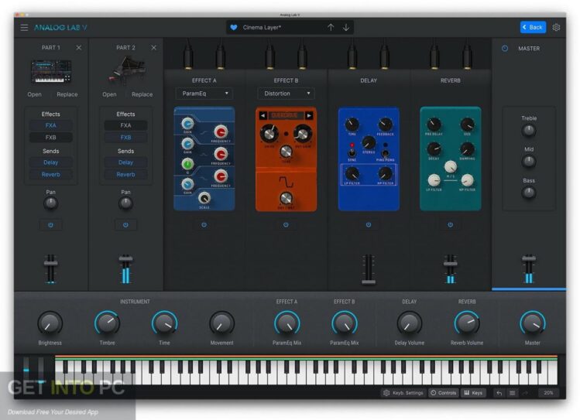
Task: Enable Part 2 Delay send
Action: coord(125,162)
